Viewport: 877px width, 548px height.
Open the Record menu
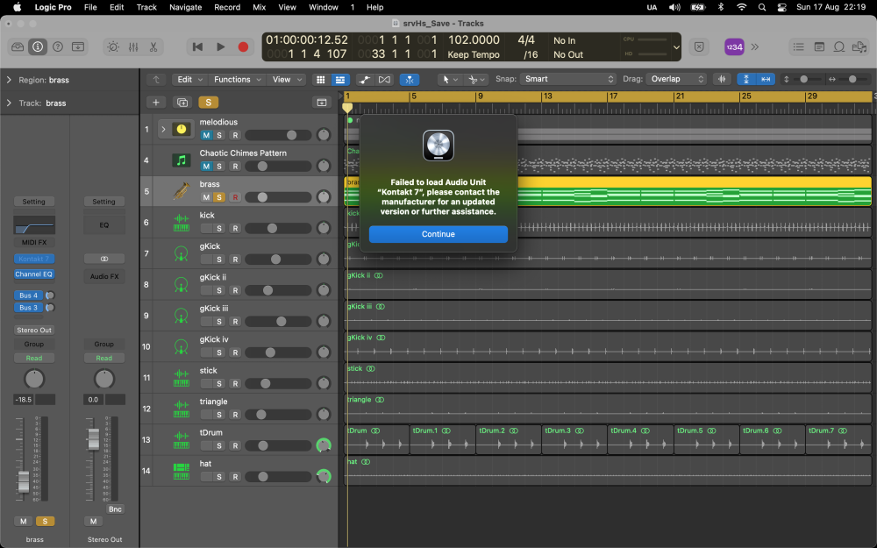point(227,7)
